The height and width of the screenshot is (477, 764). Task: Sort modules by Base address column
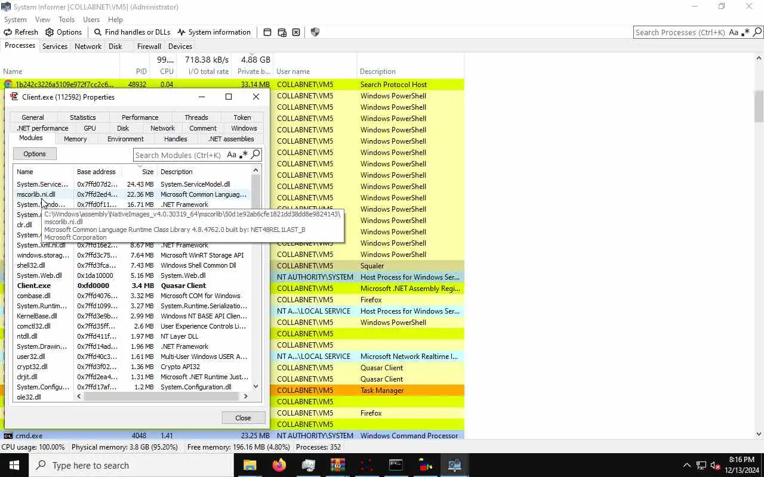pyautogui.click(x=97, y=172)
